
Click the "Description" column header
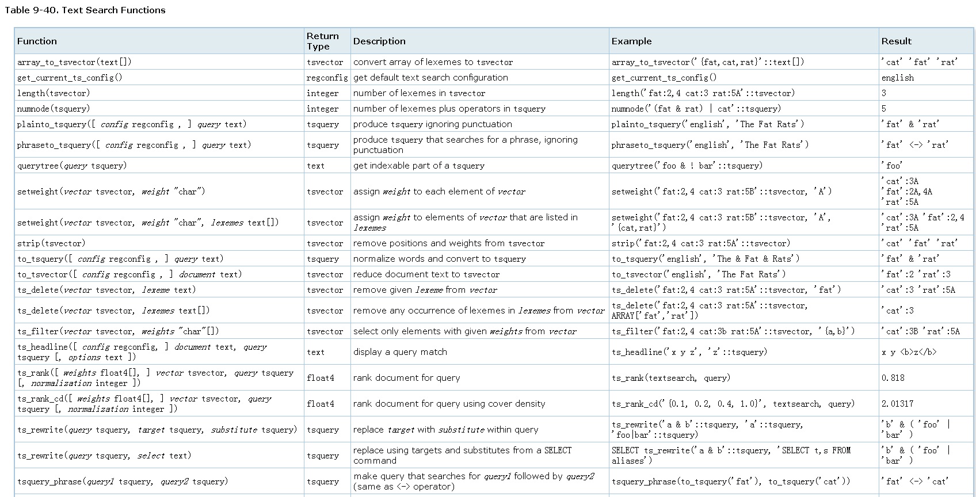click(x=379, y=41)
